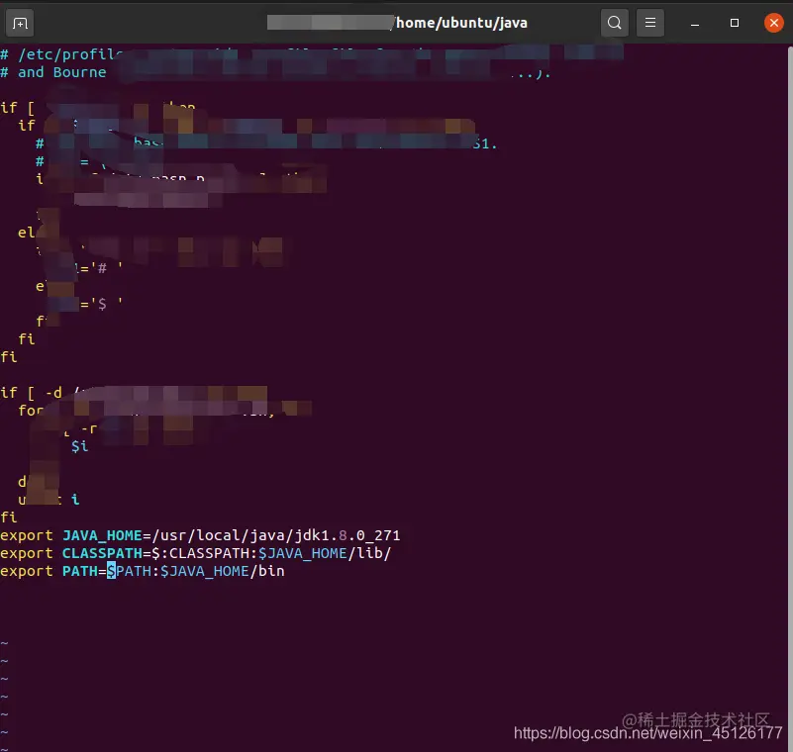
Task: Click the 'for' keyword line
Action: 31,411
